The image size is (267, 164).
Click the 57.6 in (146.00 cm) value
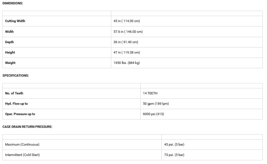pos(128,32)
